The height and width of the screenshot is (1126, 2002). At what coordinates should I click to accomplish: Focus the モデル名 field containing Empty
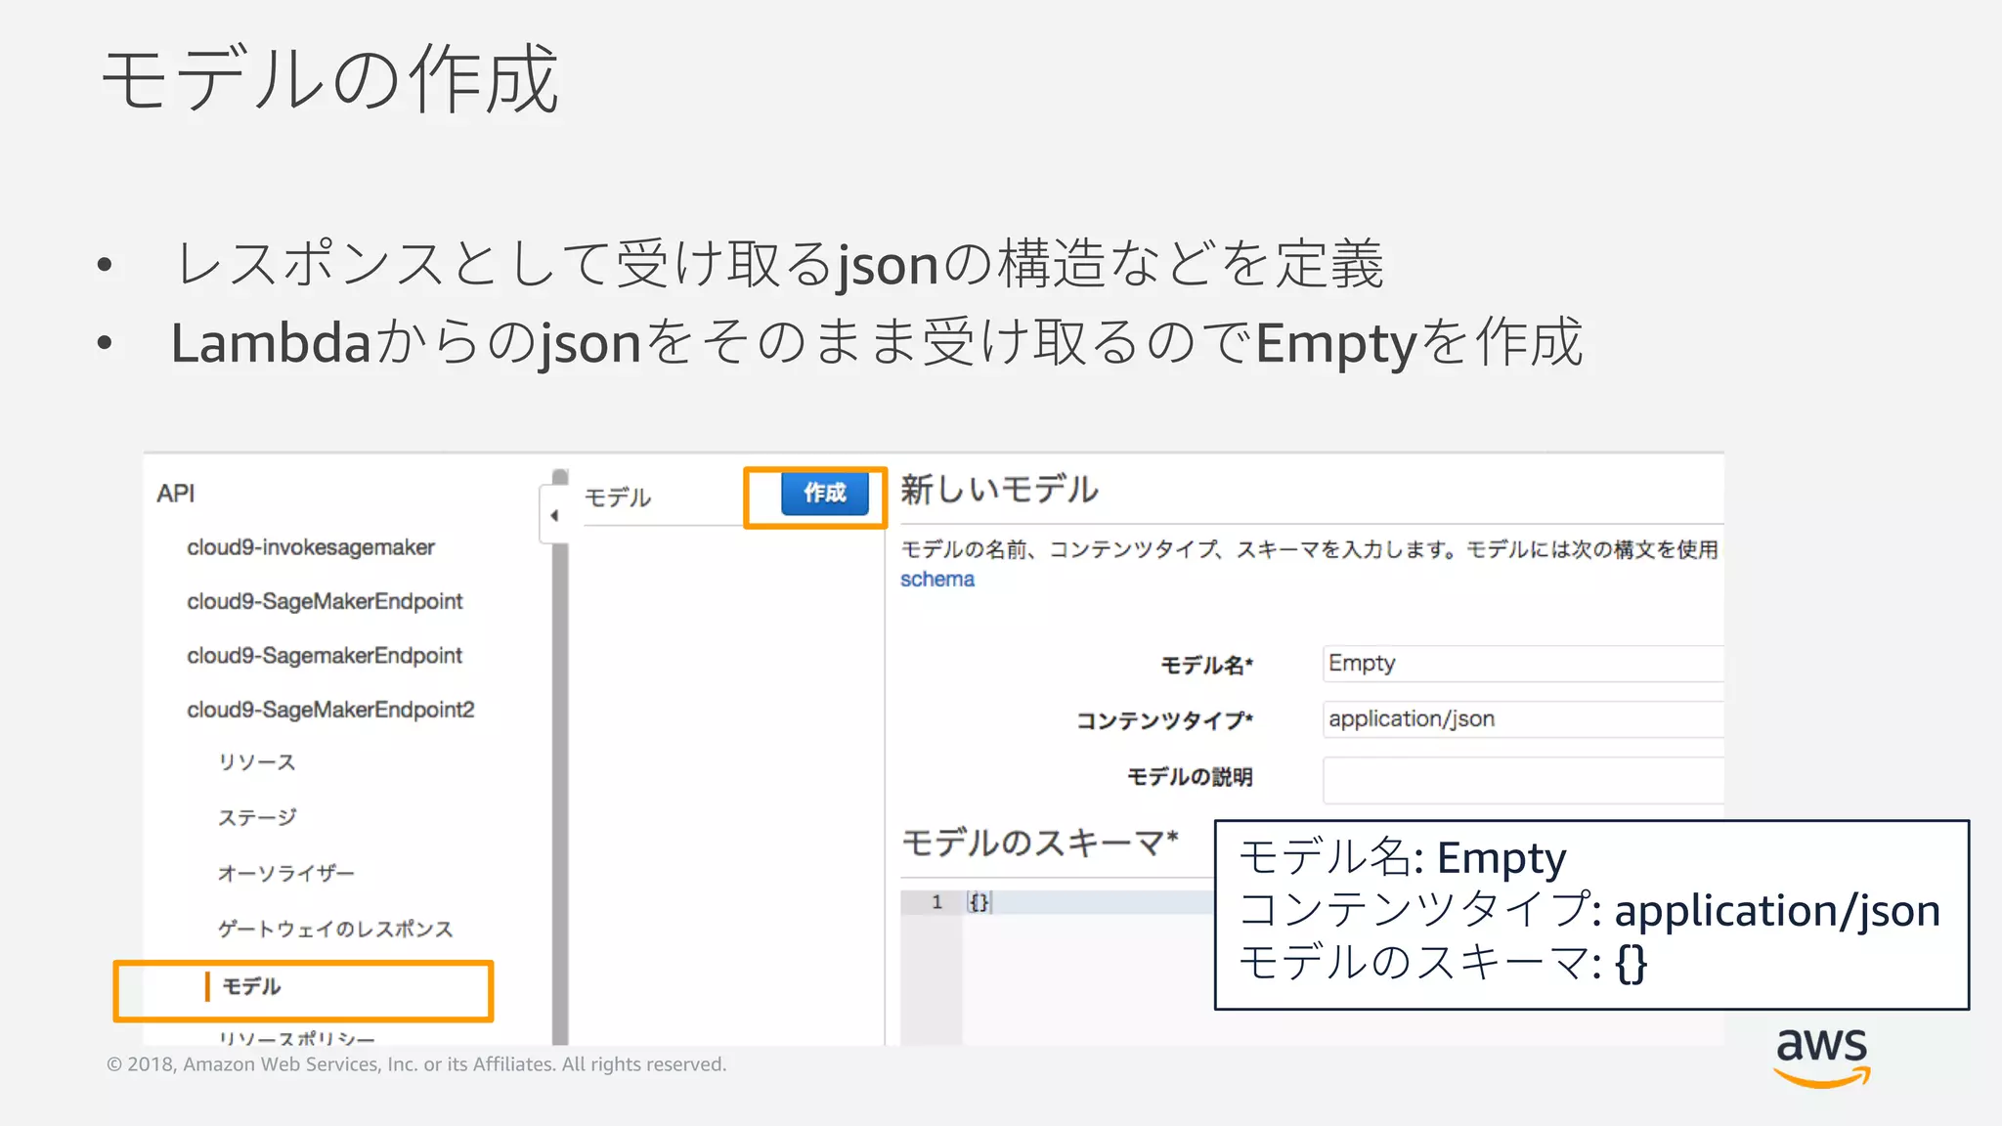tap(1523, 664)
